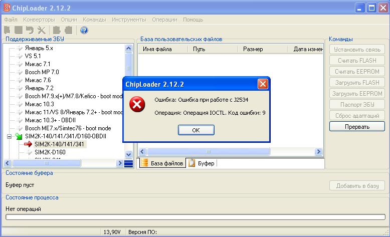The image size is (390, 237).
Task: Switch to the Буфер tab
Action: pos(202,163)
